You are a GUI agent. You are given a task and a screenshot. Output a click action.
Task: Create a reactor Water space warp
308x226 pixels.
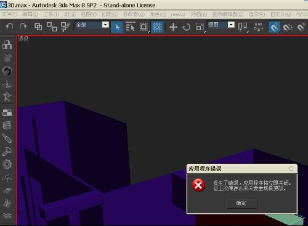7,216
